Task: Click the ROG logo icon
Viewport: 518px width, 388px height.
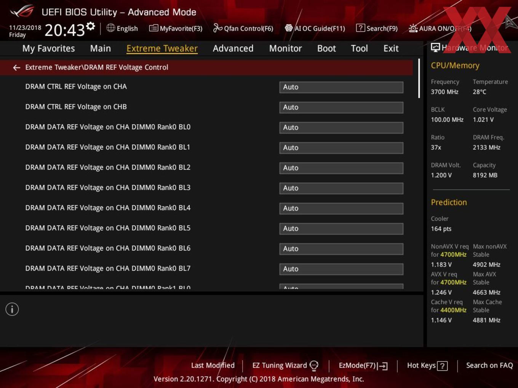Action: tap(22, 11)
